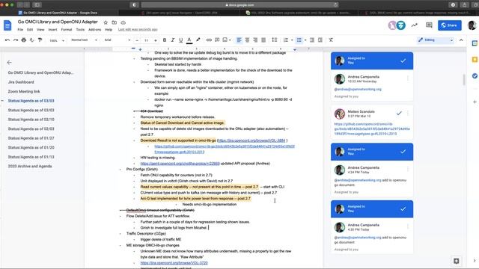Image resolution: width=479 pixels, height=269 pixels.
Task: Click the Print icon
Action: (24, 40)
